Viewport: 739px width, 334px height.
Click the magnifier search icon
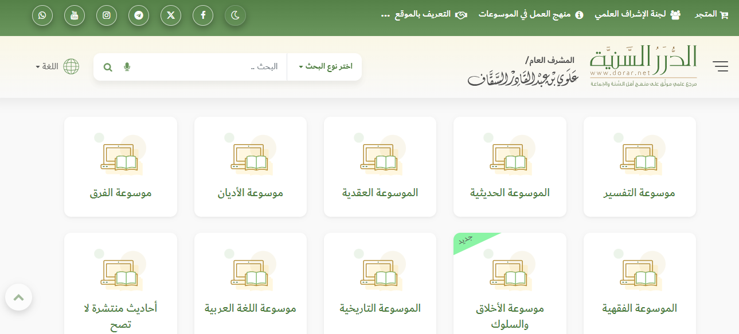[x=108, y=67]
